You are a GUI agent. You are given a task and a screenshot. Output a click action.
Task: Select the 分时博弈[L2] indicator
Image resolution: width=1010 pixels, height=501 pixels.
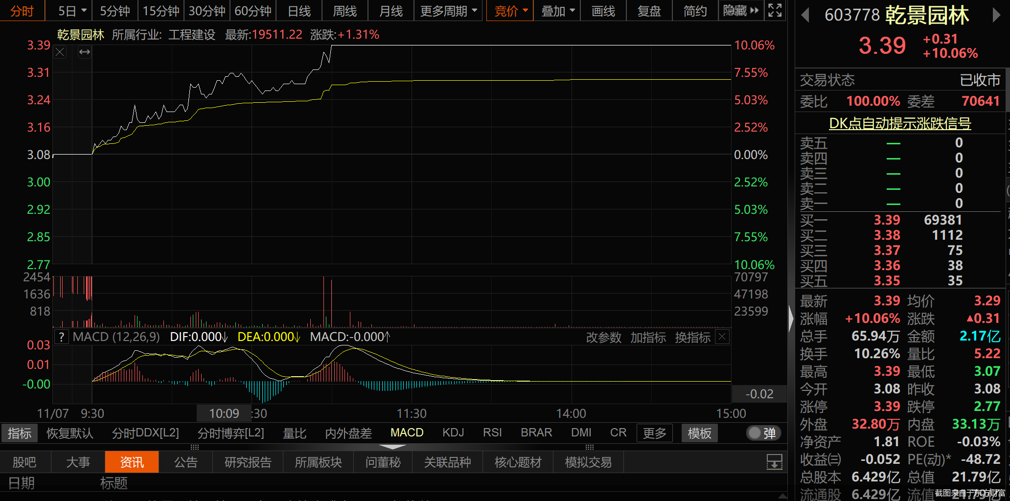tap(231, 433)
